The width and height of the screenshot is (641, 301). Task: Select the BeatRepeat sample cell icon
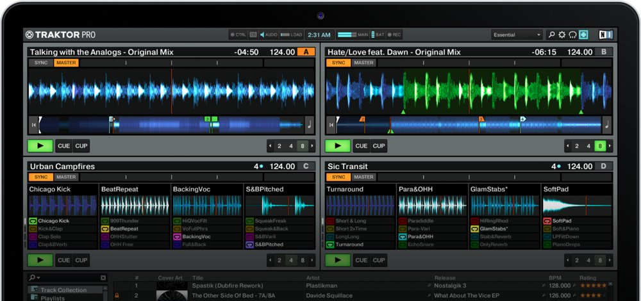pyautogui.click(x=104, y=229)
